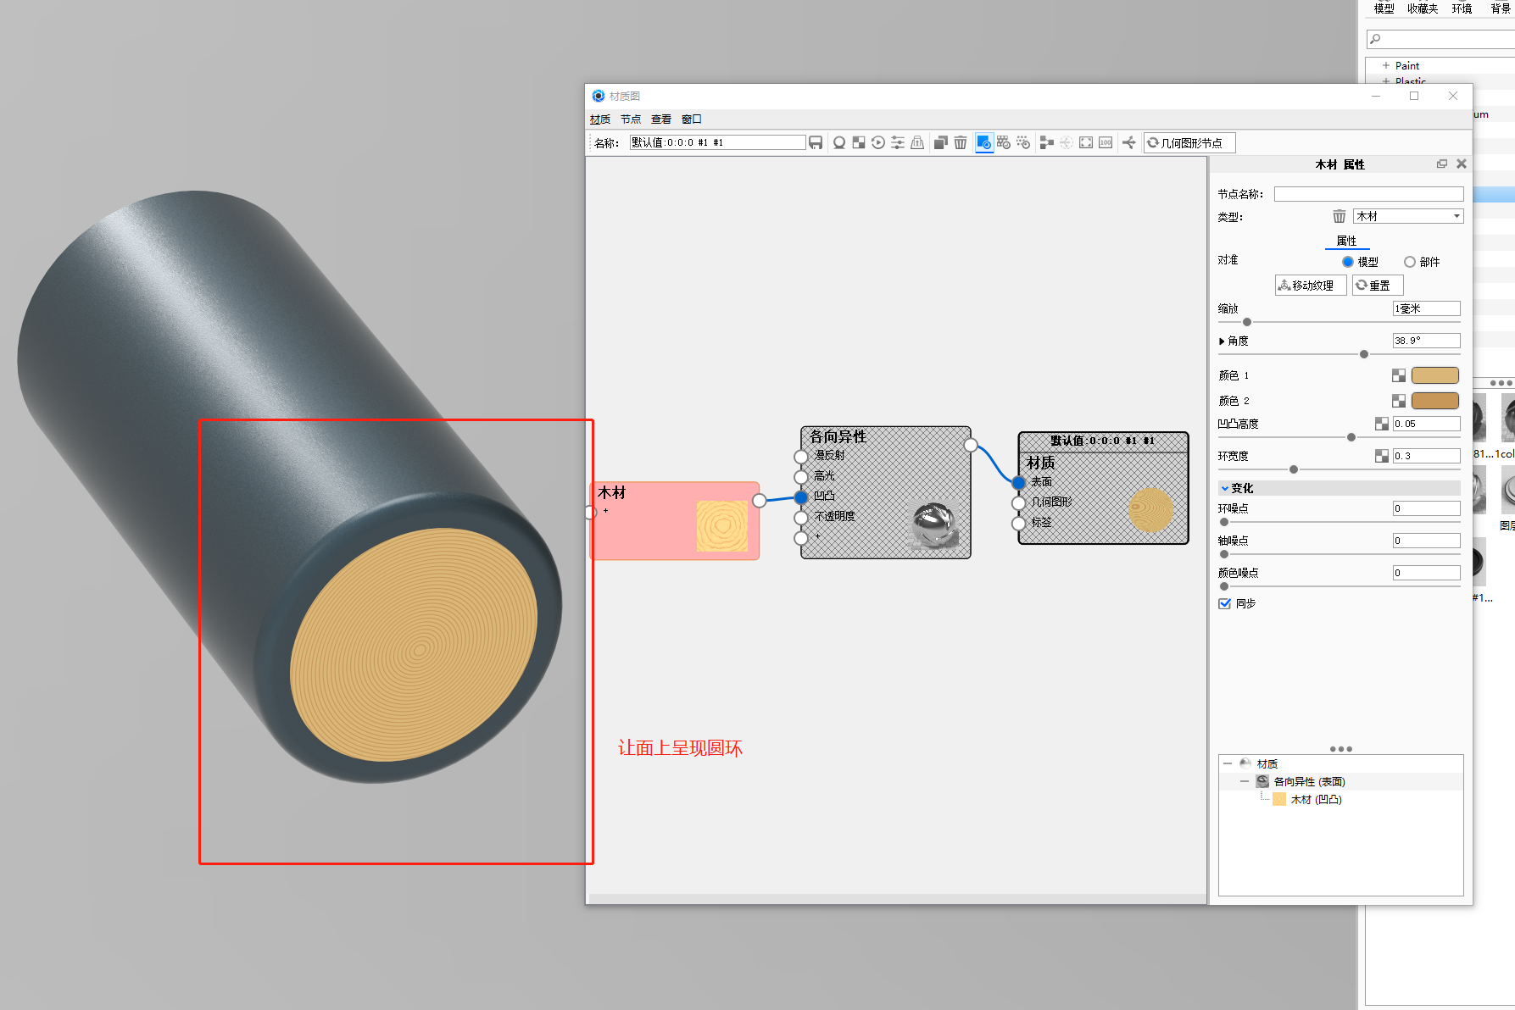Open the 查看 menu
The width and height of the screenshot is (1515, 1010).
pyautogui.click(x=661, y=119)
